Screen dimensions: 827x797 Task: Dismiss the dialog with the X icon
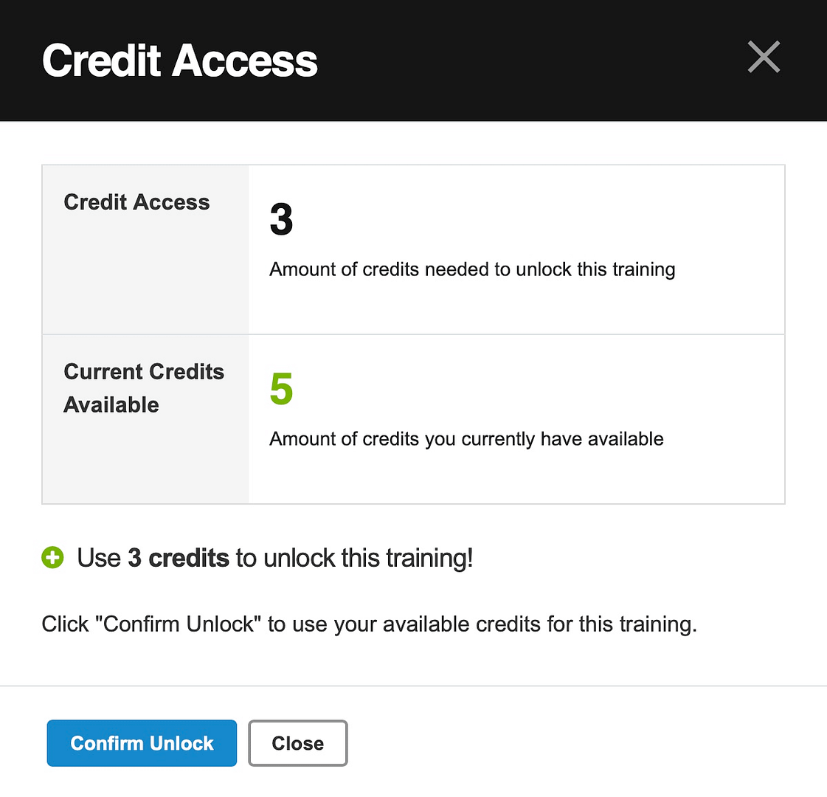tap(763, 57)
